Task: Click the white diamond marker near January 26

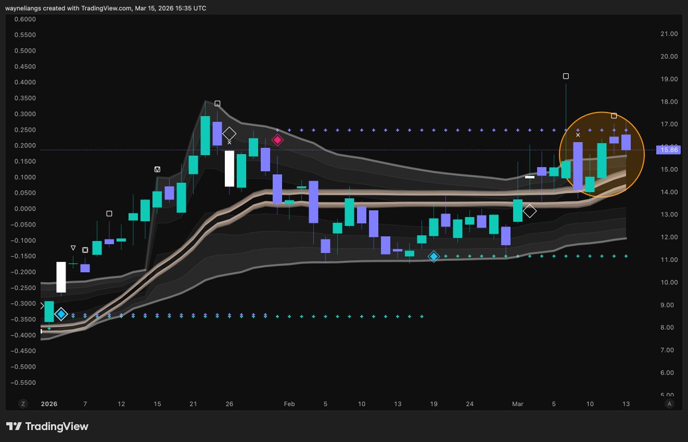Action: coord(229,132)
